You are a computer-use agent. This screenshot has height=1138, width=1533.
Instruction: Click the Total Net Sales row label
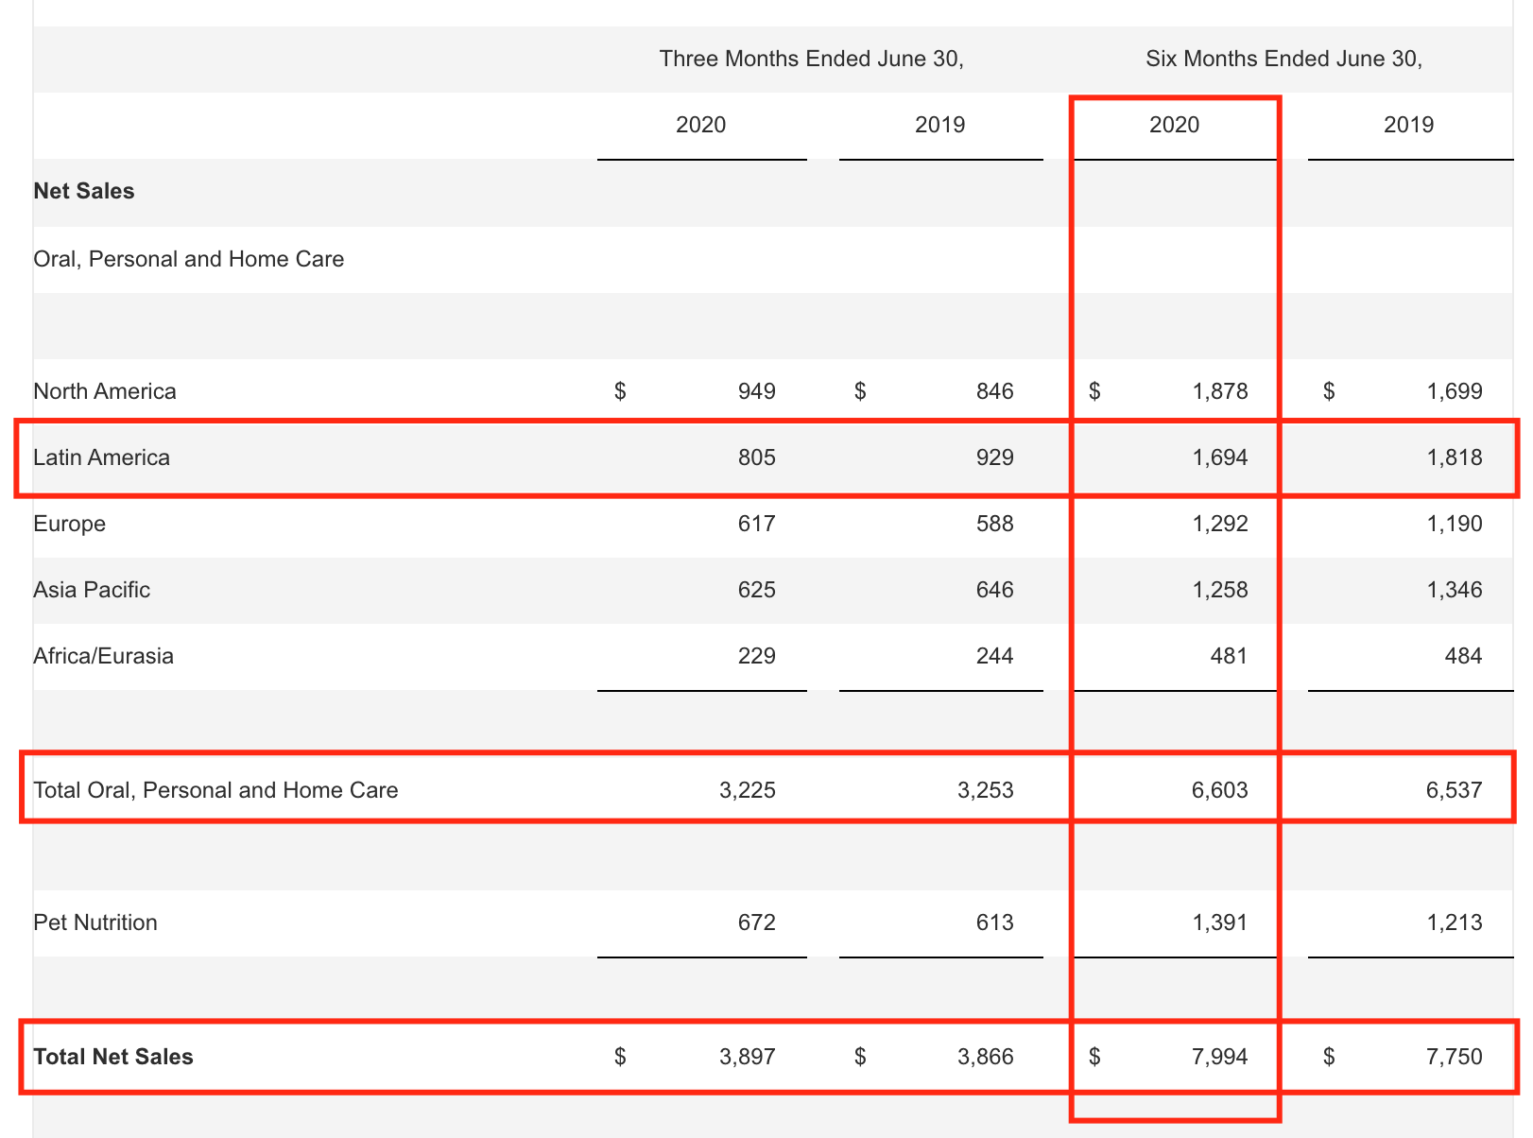click(x=113, y=1057)
